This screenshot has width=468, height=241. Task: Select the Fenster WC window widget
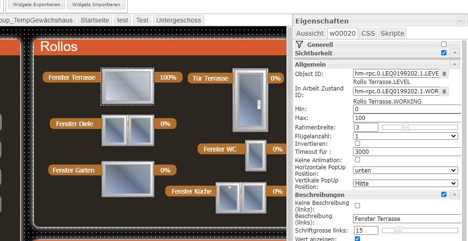pos(256,156)
